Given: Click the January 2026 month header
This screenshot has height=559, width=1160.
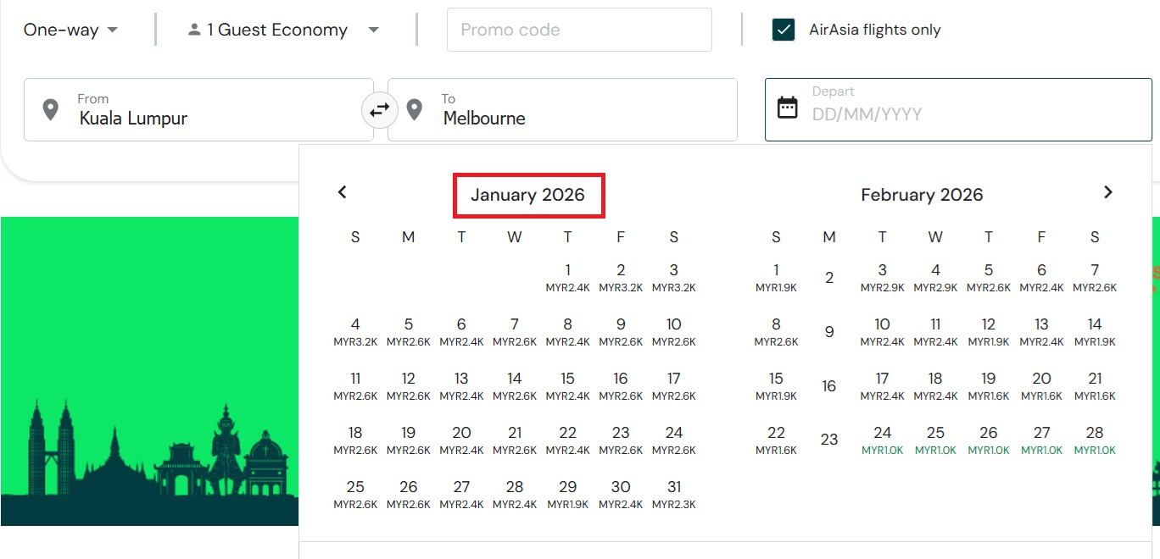Looking at the screenshot, I should pyautogui.click(x=527, y=196).
